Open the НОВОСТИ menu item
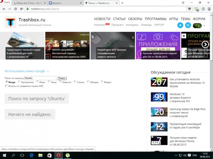213x159 pixels. coord(102,19)
